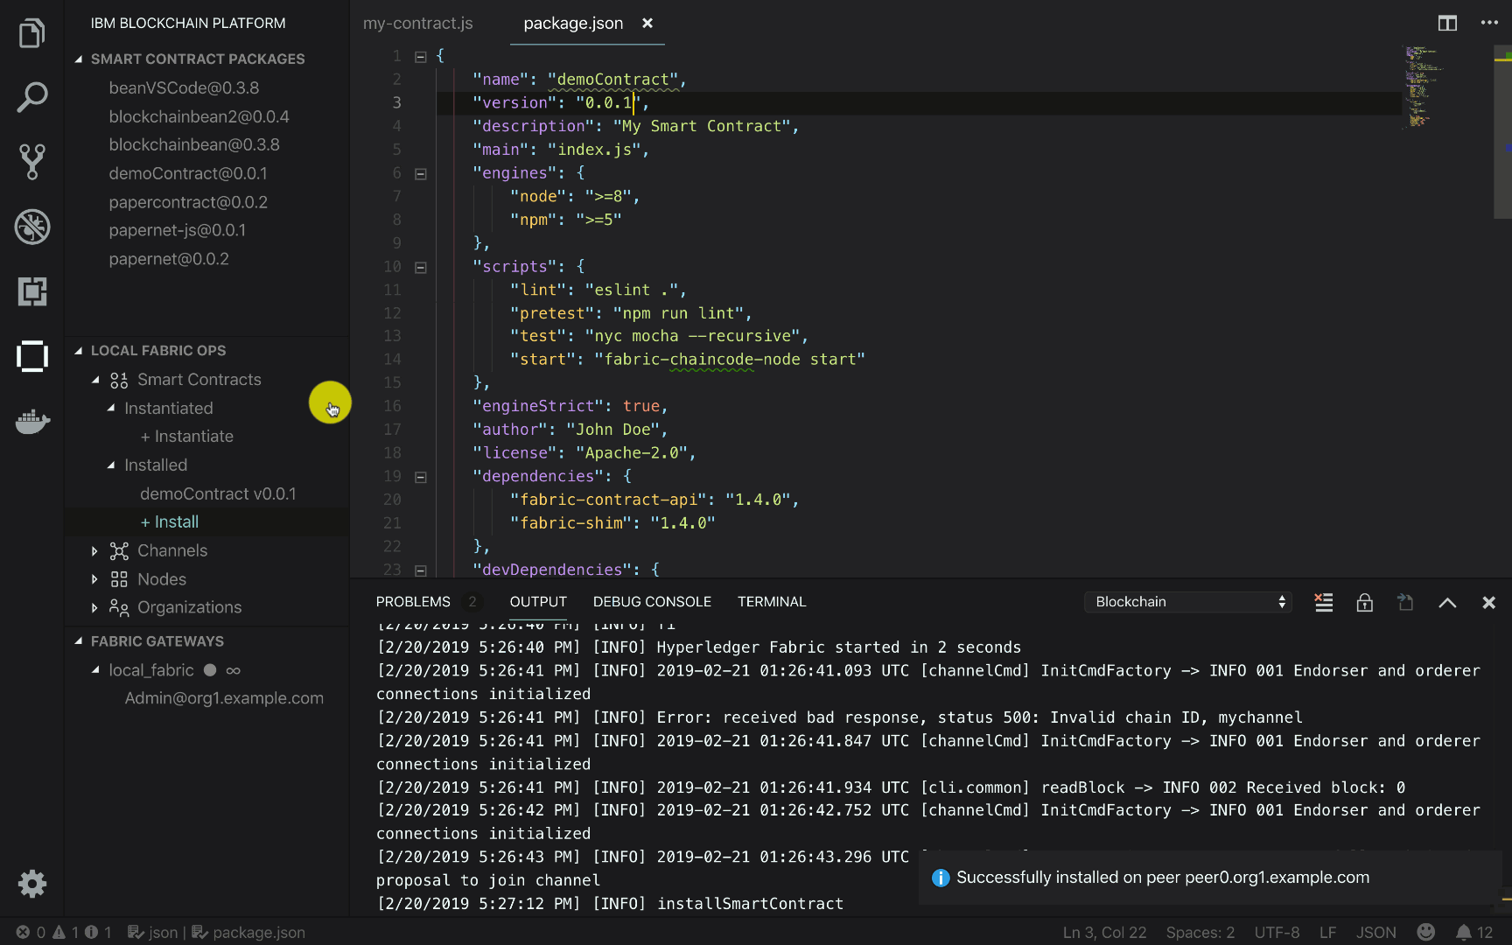Open the Search view icon
This screenshot has height=945, width=1512.
pyautogui.click(x=32, y=97)
